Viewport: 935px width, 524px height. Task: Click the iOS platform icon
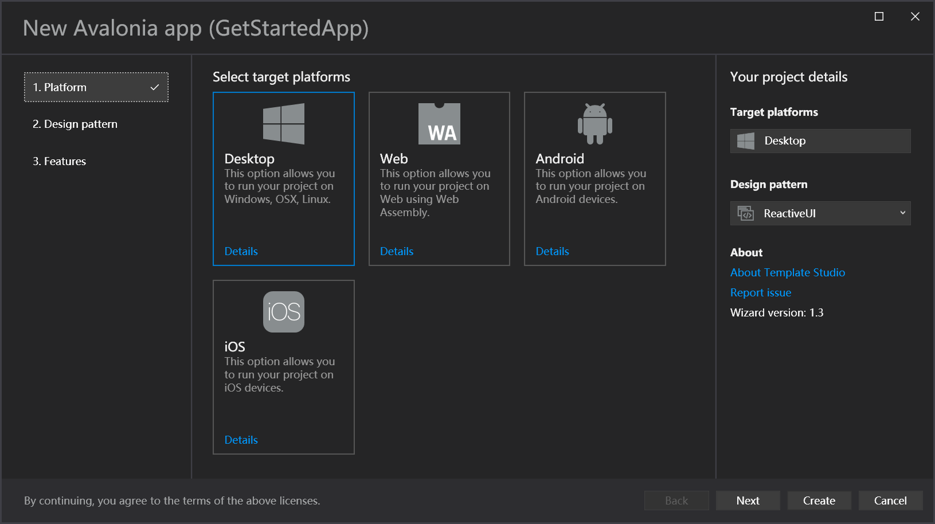[x=283, y=312]
